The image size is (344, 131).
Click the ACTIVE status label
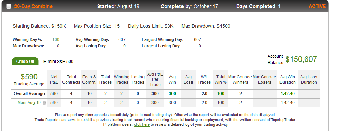click(317, 6)
